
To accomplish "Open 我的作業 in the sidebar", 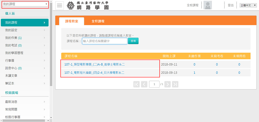I will pyautogui.click(x=25, y=38).
